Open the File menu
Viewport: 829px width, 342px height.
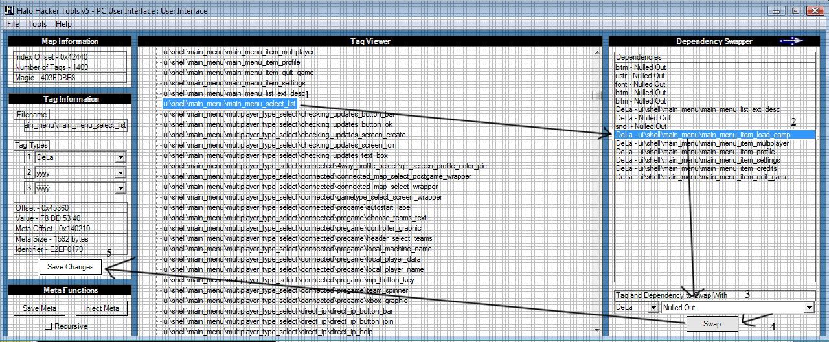click(x=13, y=24)
